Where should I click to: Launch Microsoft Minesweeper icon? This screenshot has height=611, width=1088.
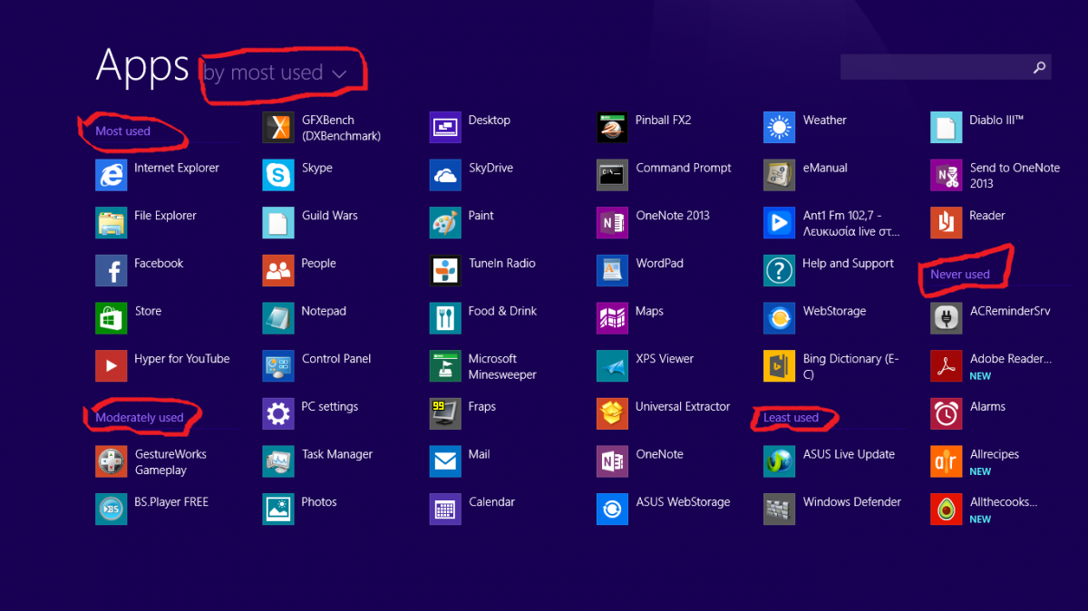[x=445, y=366]
